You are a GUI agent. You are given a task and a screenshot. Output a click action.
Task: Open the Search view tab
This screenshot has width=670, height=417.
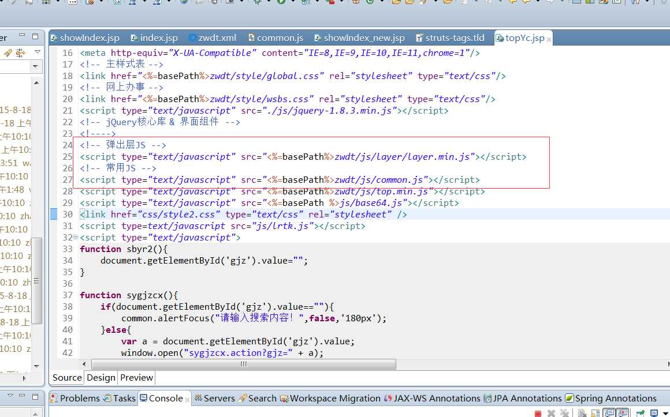[258, 398]
